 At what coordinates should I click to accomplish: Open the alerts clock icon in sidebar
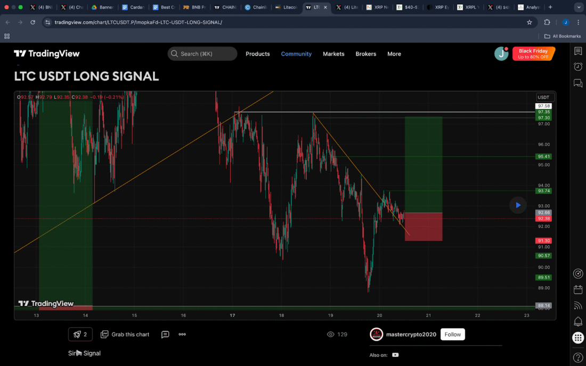point(577,66)
